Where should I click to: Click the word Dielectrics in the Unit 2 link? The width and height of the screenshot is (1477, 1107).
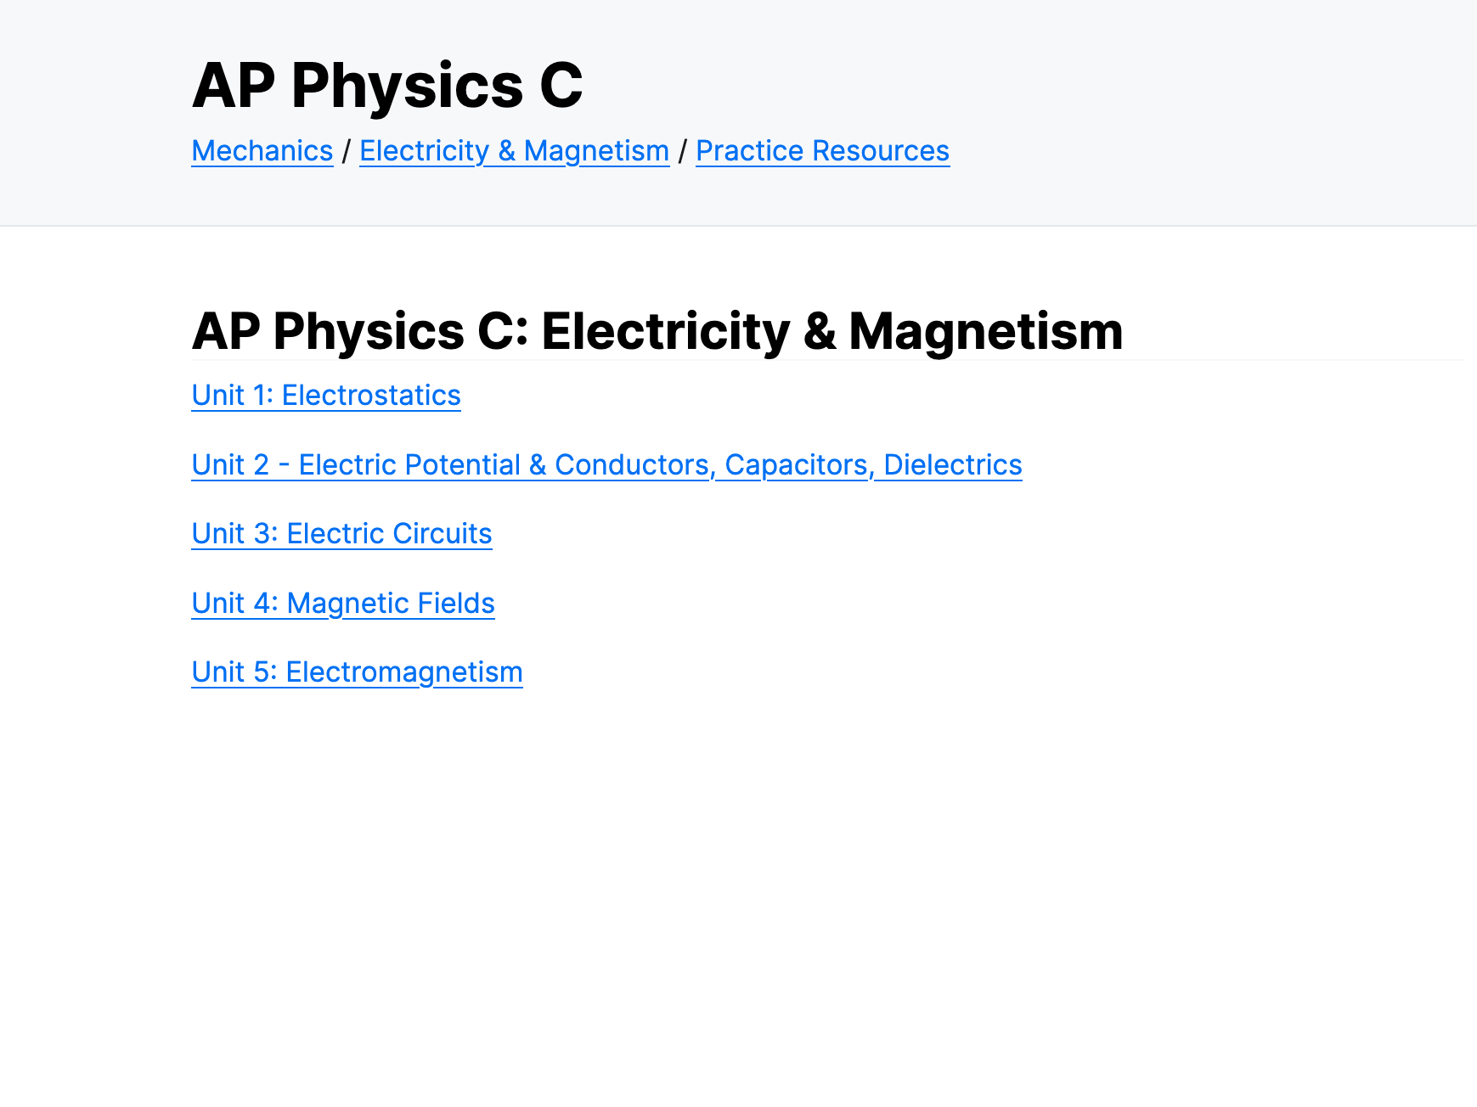(952, 465)
